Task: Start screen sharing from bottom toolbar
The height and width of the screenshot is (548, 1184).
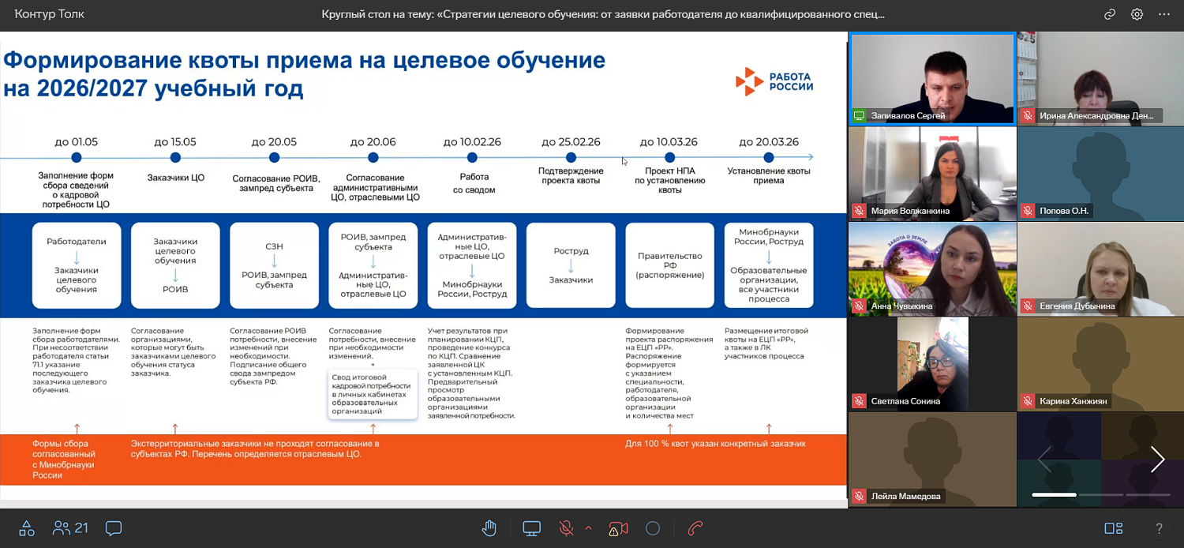Action: tap(531, 529)
